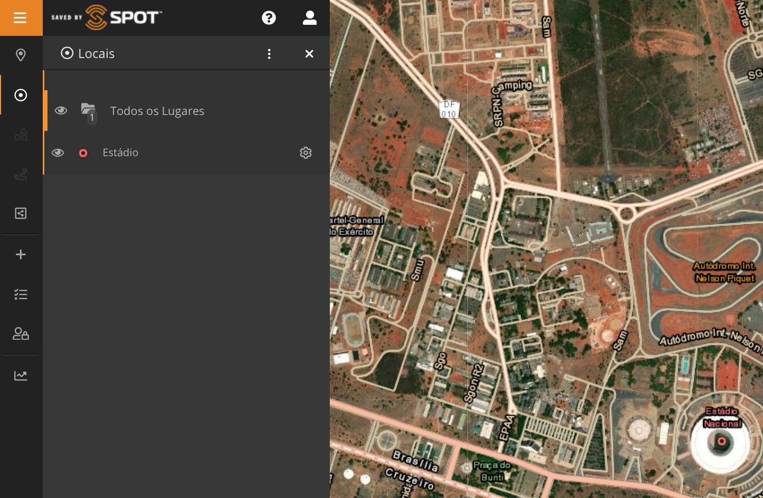Open the hamburger main menu
The height and width of the screenshot is (498, 763).
coord(20,18)
